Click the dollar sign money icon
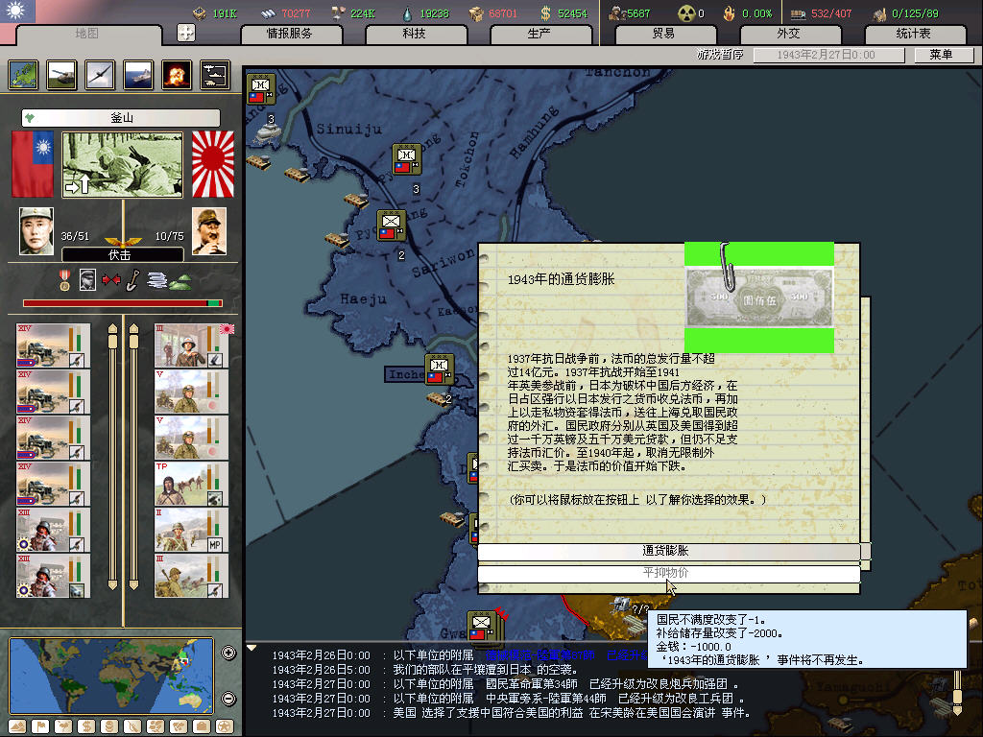Screen dimensions: 983x737 pos(545,13)
